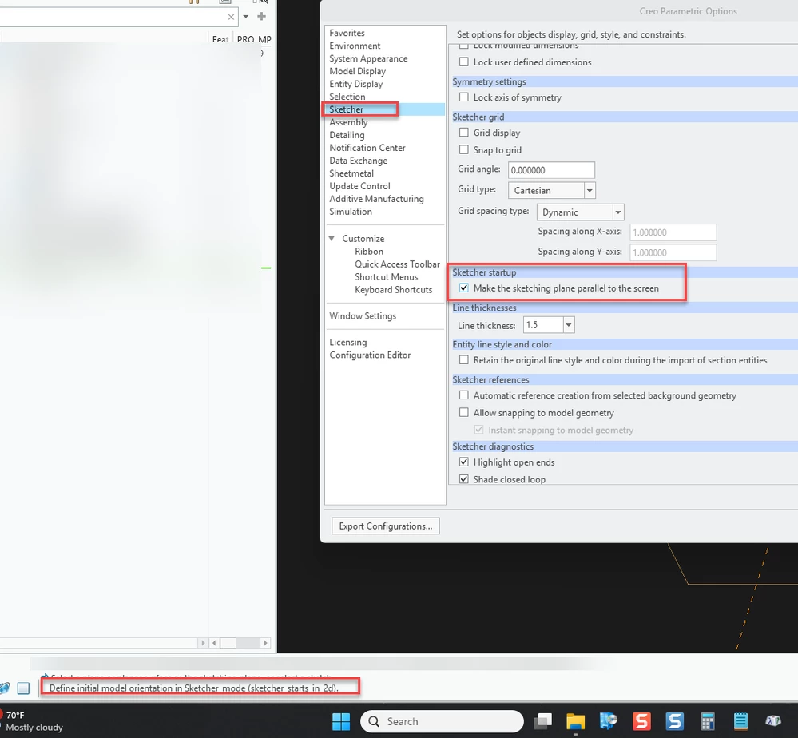Click right arrow of horizontal scrollbar
The image size is (798, 738).
pos(265,643)
